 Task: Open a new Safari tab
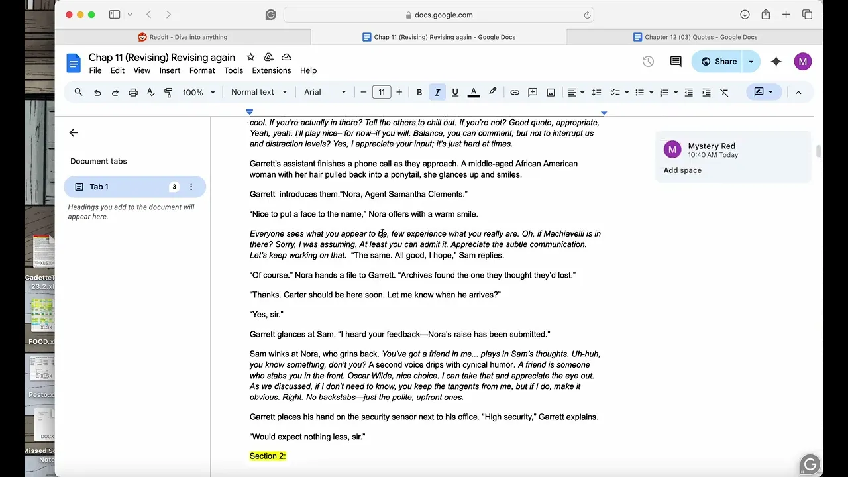[786, 15]
